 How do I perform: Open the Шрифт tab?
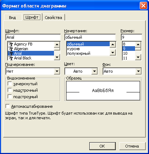pyautogui.click(x=32, y=17)
